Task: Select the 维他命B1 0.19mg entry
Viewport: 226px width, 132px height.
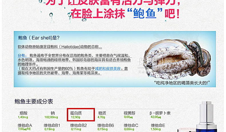Action: click(x=52, y=127)
